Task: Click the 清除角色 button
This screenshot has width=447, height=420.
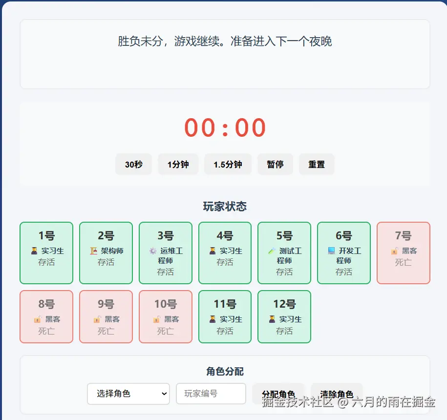Action: pos(337,394)
